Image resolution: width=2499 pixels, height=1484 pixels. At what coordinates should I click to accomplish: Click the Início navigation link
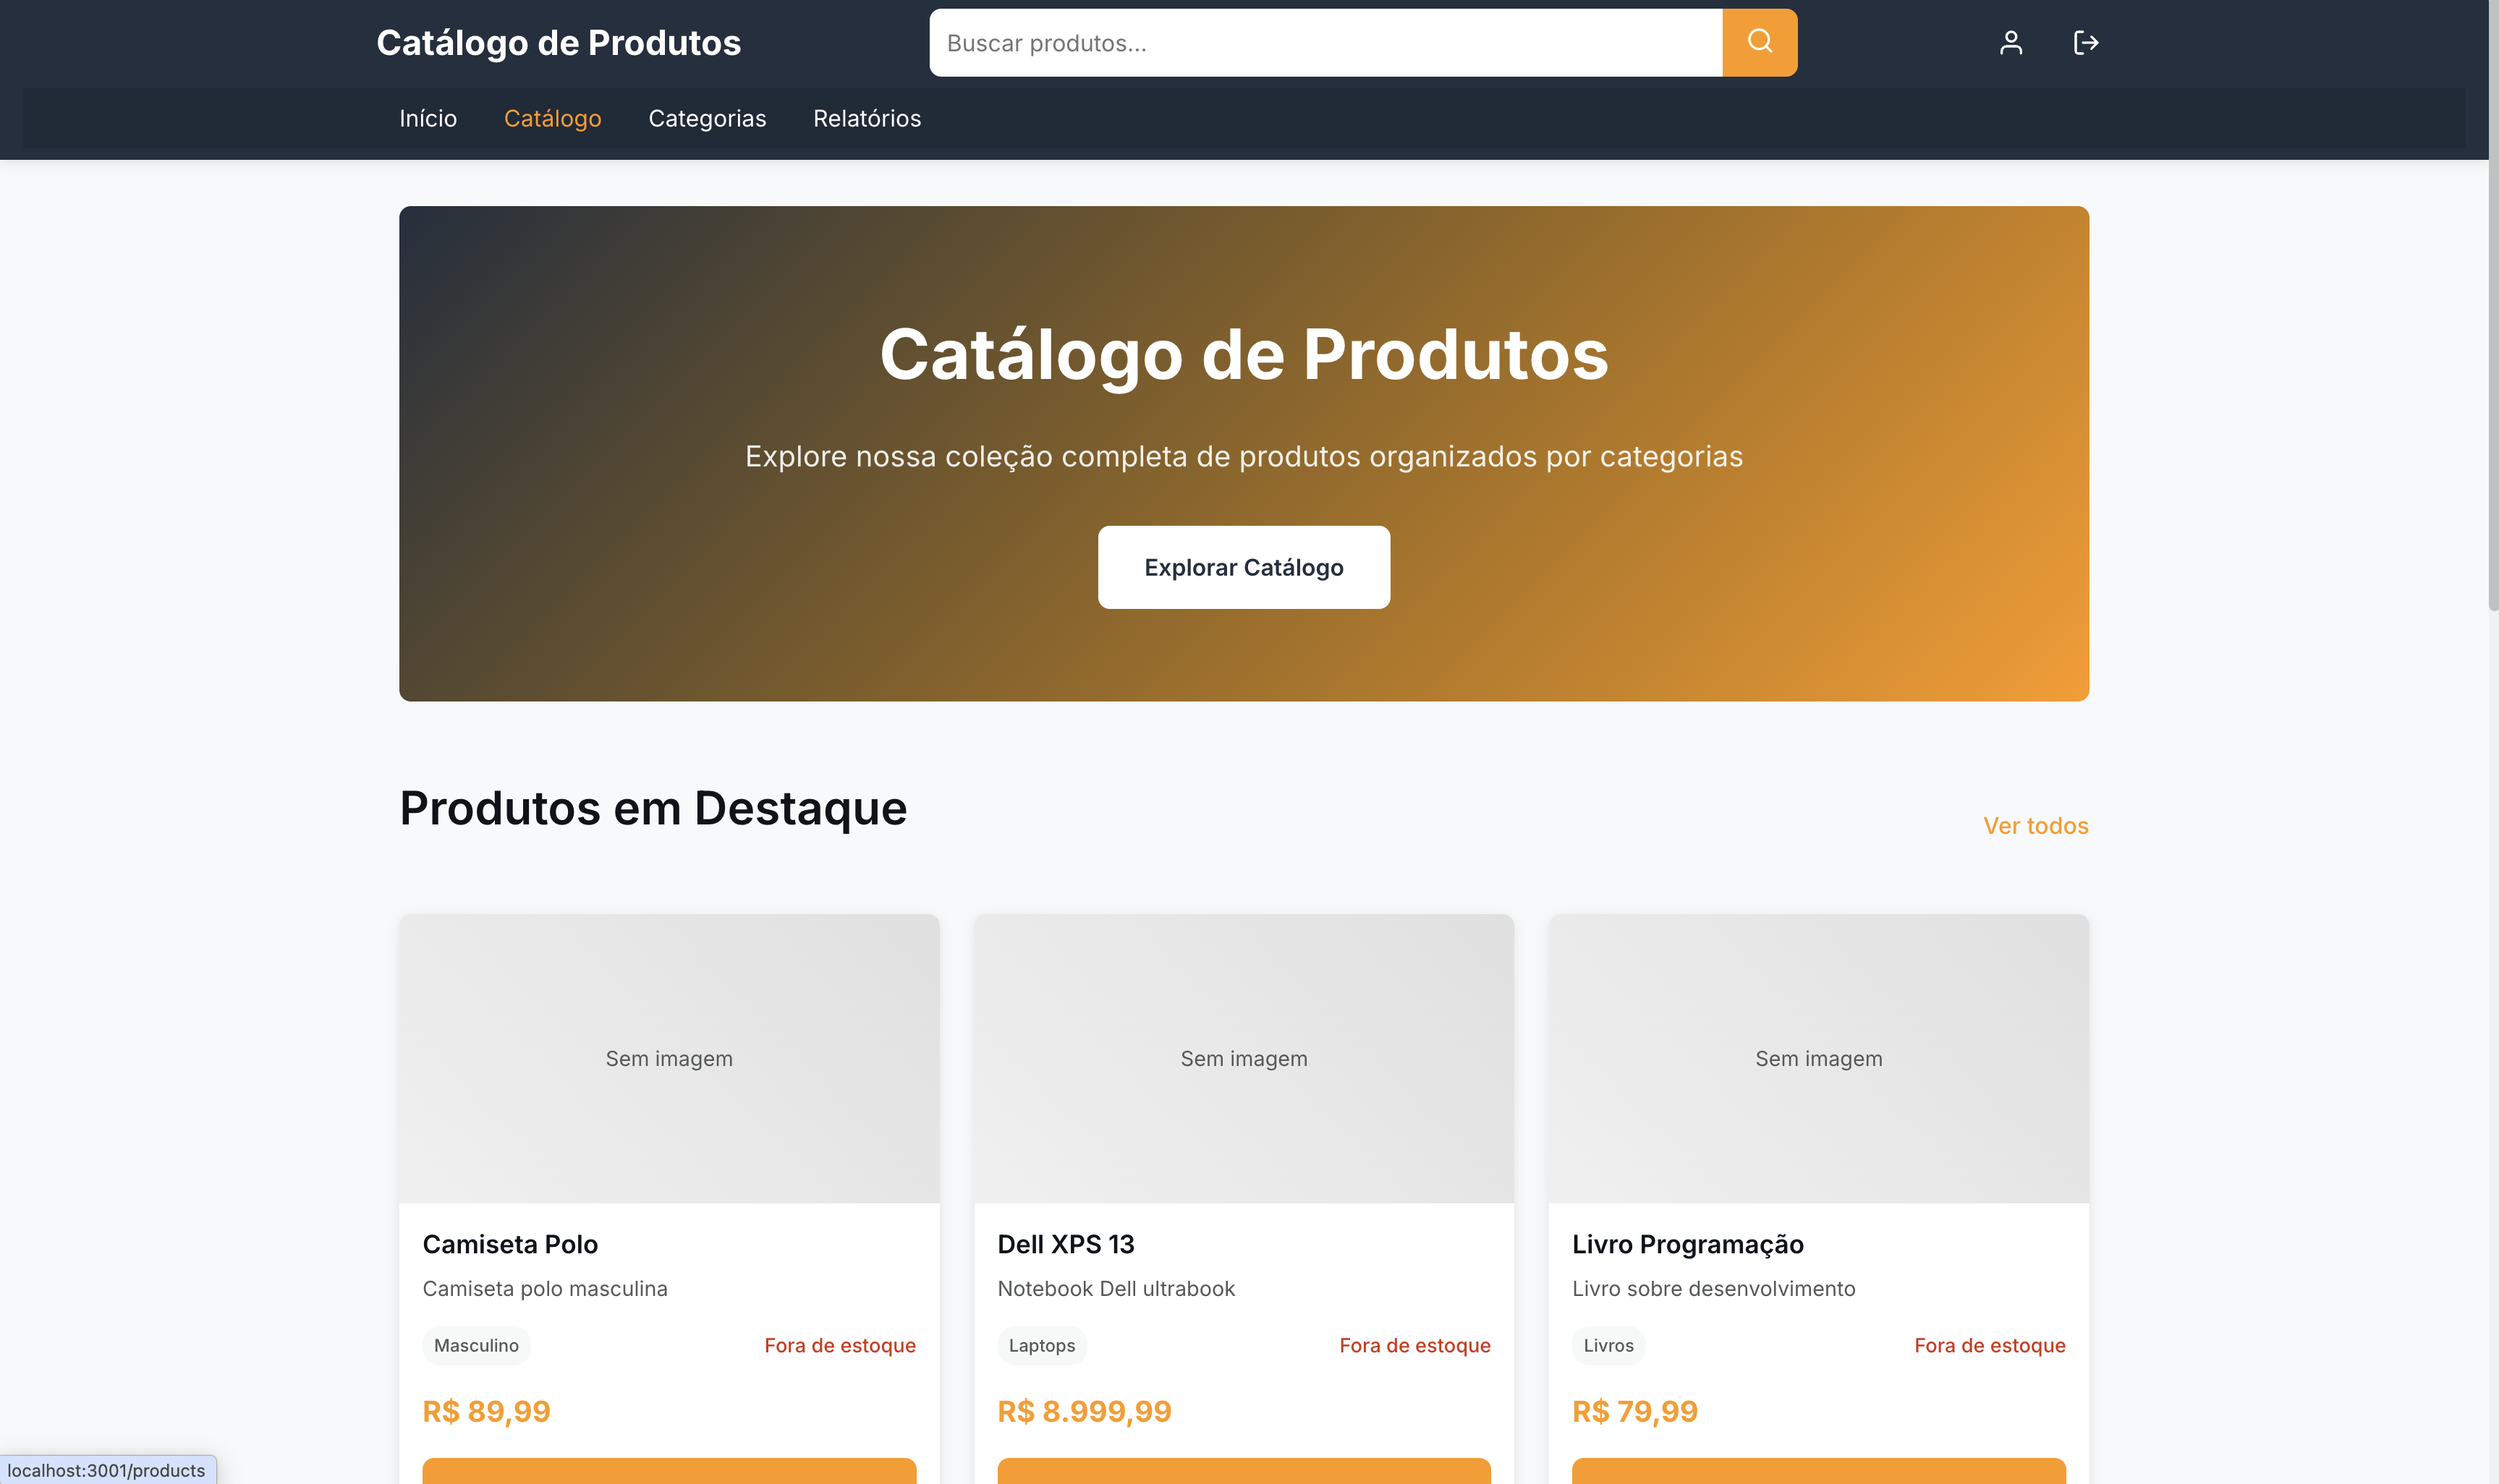tap(428, 118)
